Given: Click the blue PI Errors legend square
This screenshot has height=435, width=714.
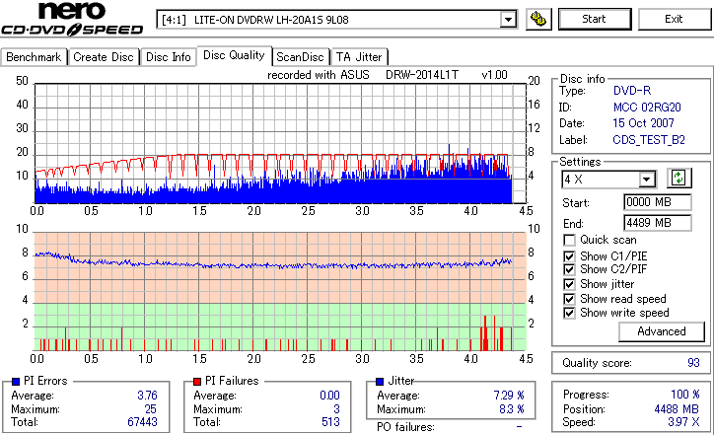Looking at the screenshot, I should (x=16, y=382).
